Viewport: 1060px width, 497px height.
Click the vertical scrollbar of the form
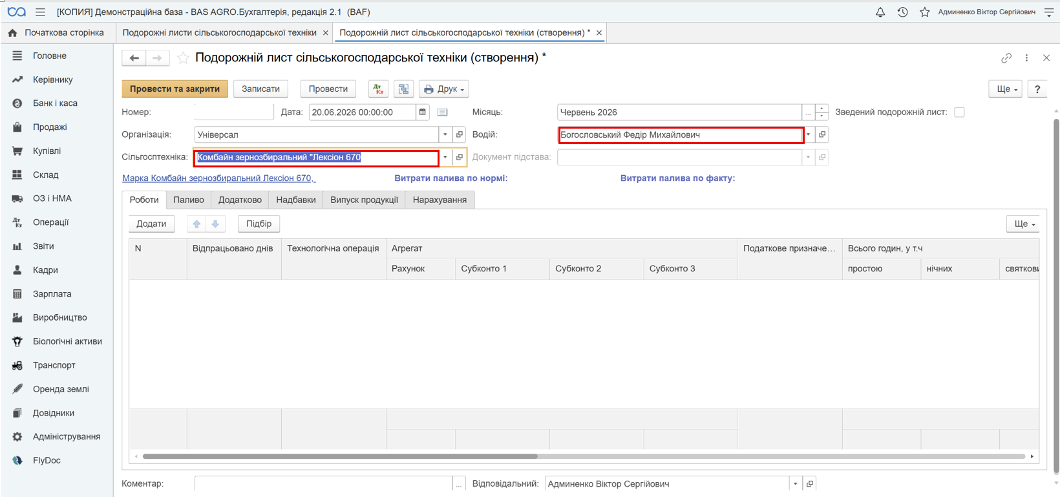1057,295
